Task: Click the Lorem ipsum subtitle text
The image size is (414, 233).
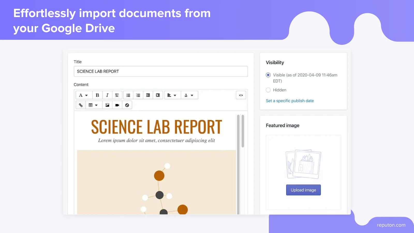Action: coord(157,141)
